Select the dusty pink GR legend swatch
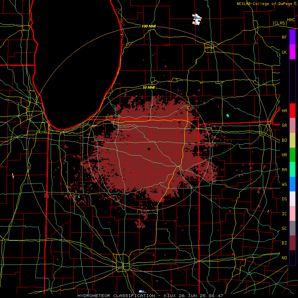Viewport: 298px width, 298px height. tap(292, 125)
